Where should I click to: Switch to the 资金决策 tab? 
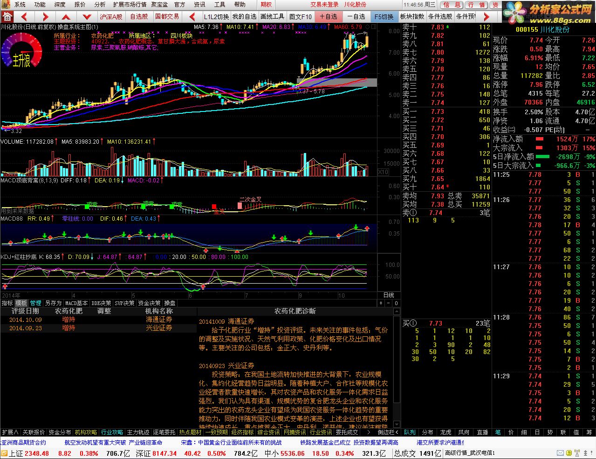149,303
